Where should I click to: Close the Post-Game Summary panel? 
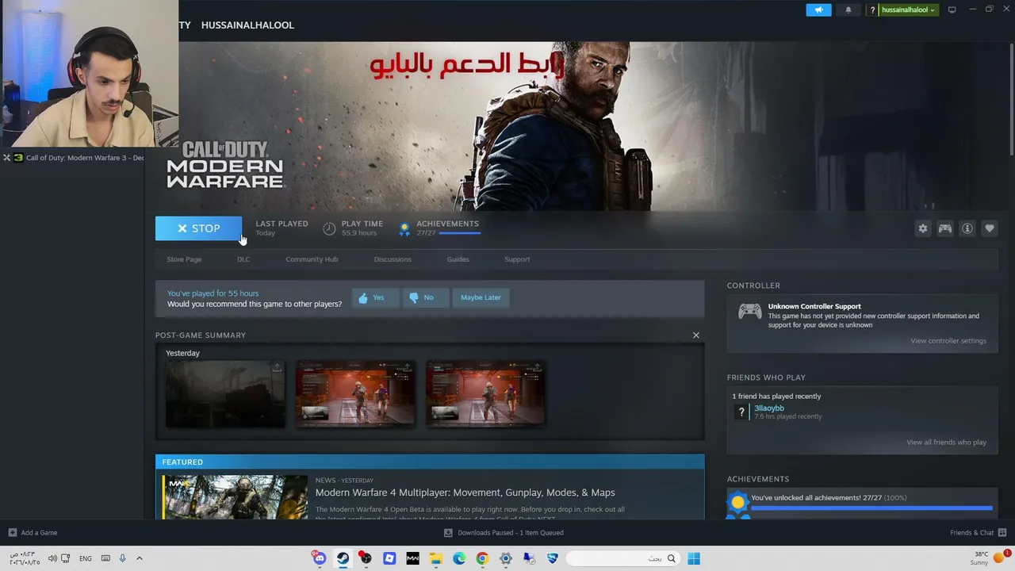(x=696, y=335)
